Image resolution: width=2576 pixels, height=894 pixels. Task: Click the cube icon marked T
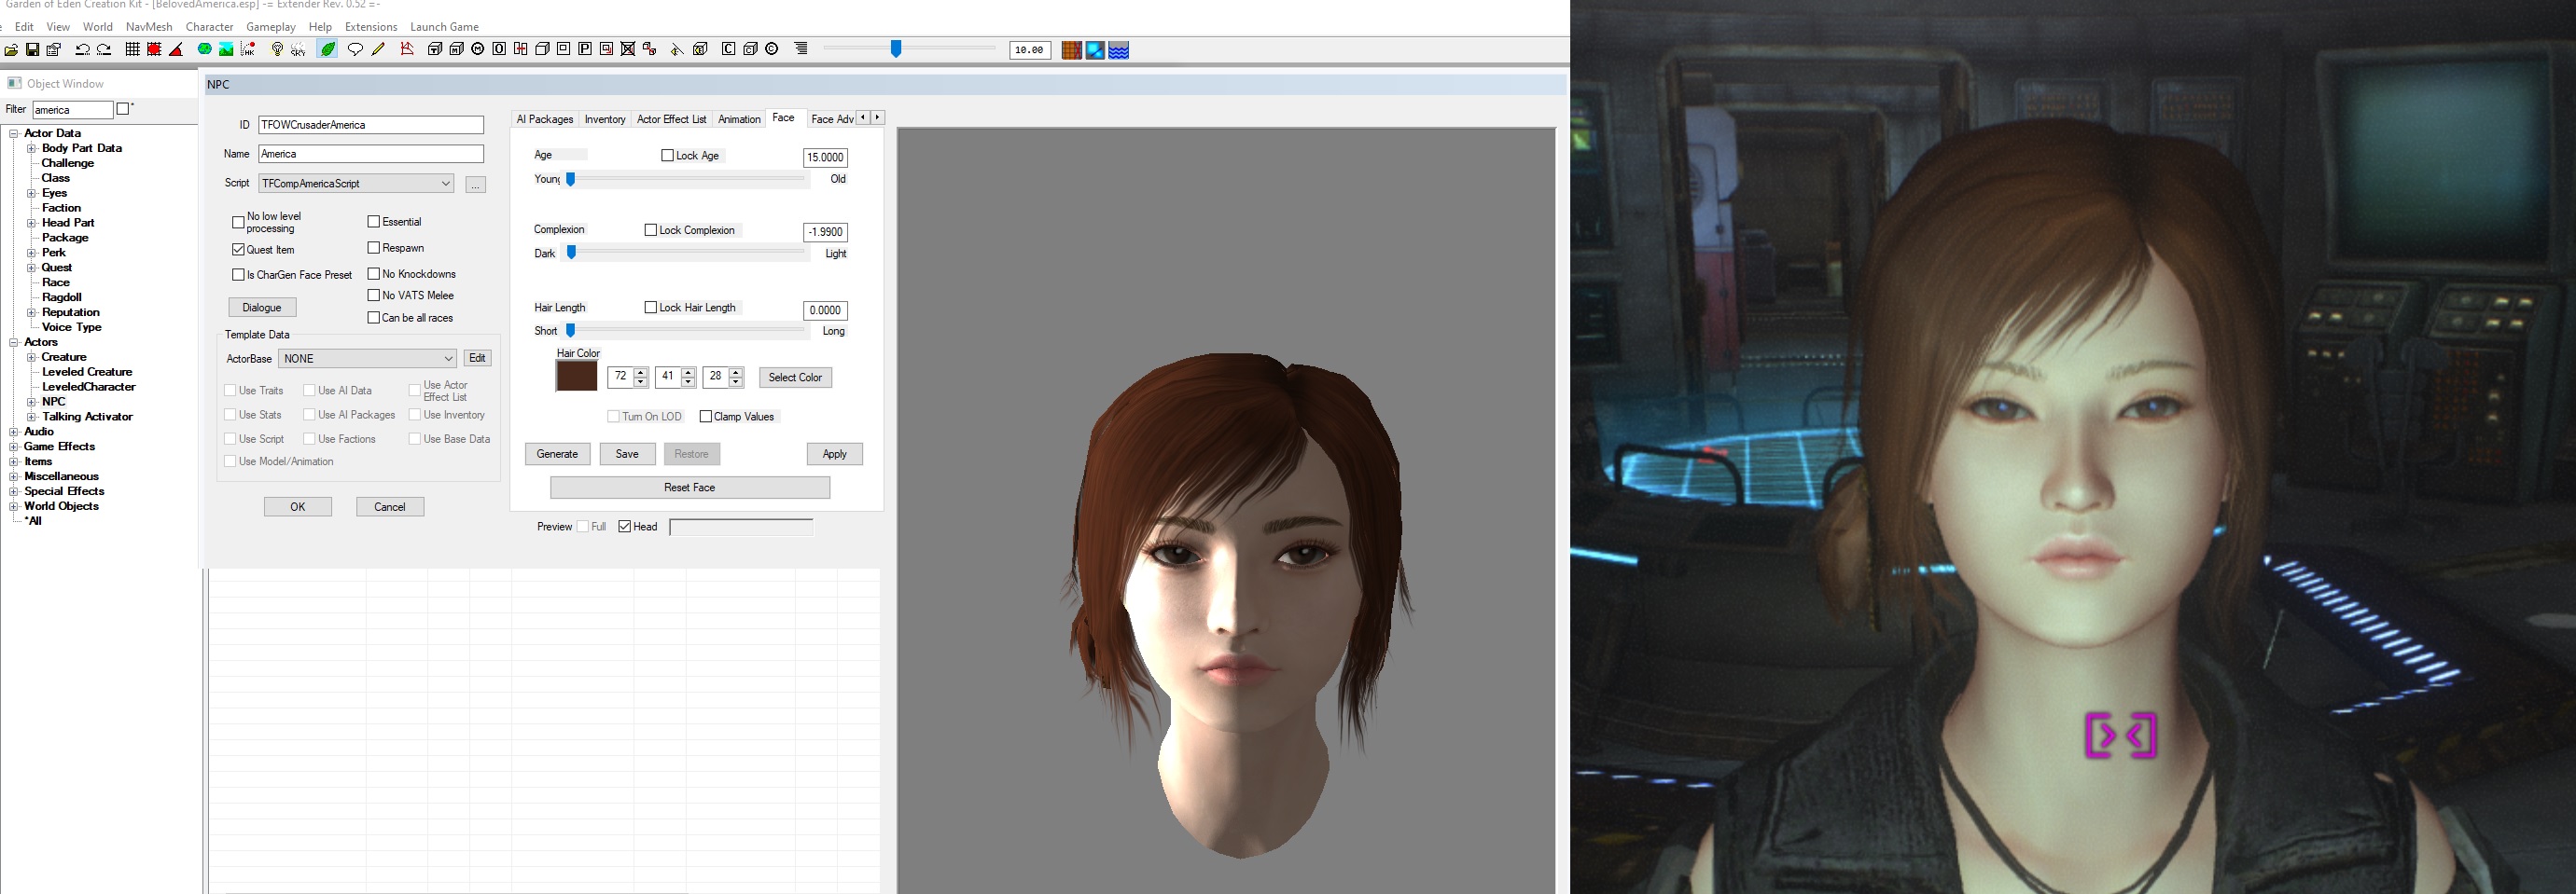click(x=435, y=50)
